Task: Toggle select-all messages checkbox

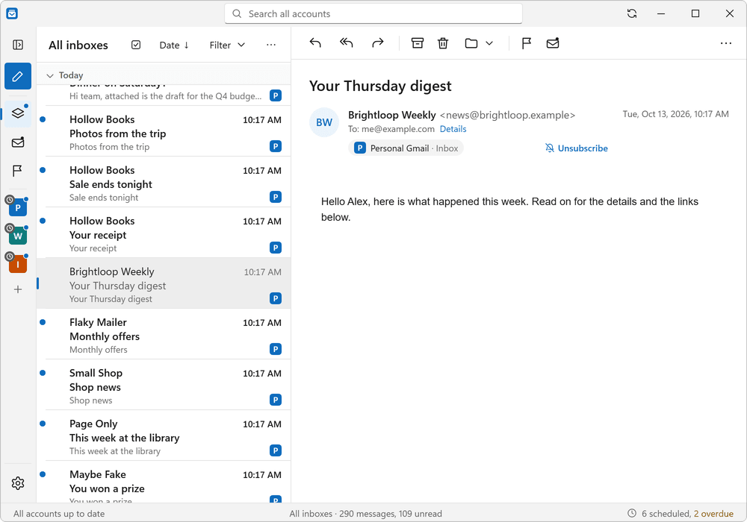Action: click(x=136, y=45)
